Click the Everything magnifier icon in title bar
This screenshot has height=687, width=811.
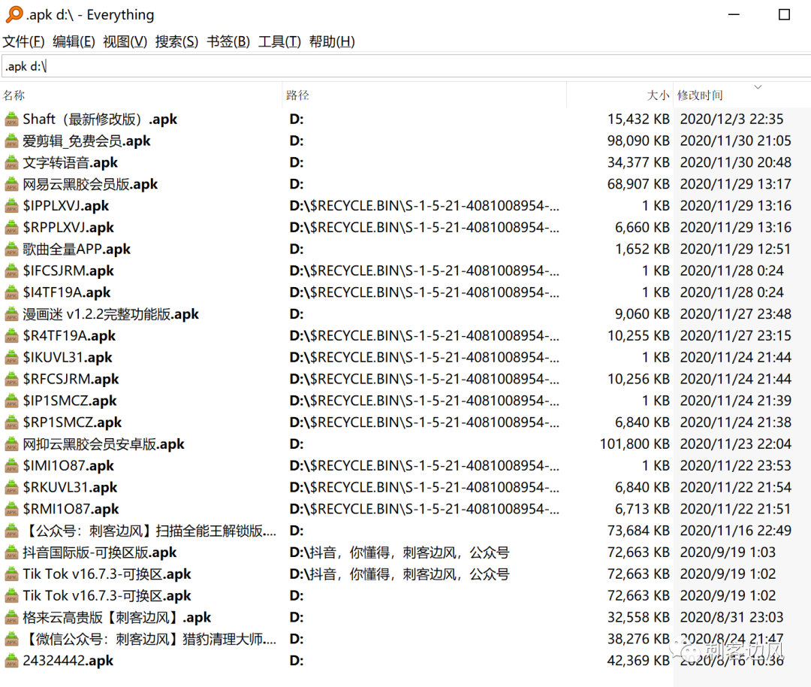point(14,14)
